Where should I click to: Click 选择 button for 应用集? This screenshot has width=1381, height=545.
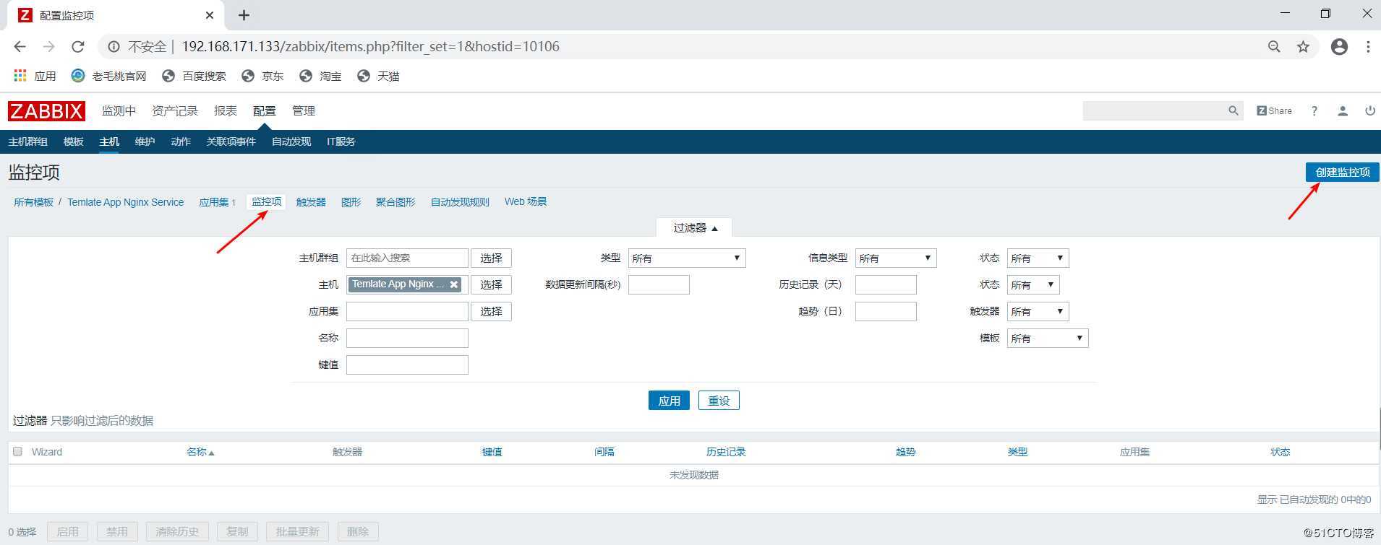[492, 312]
